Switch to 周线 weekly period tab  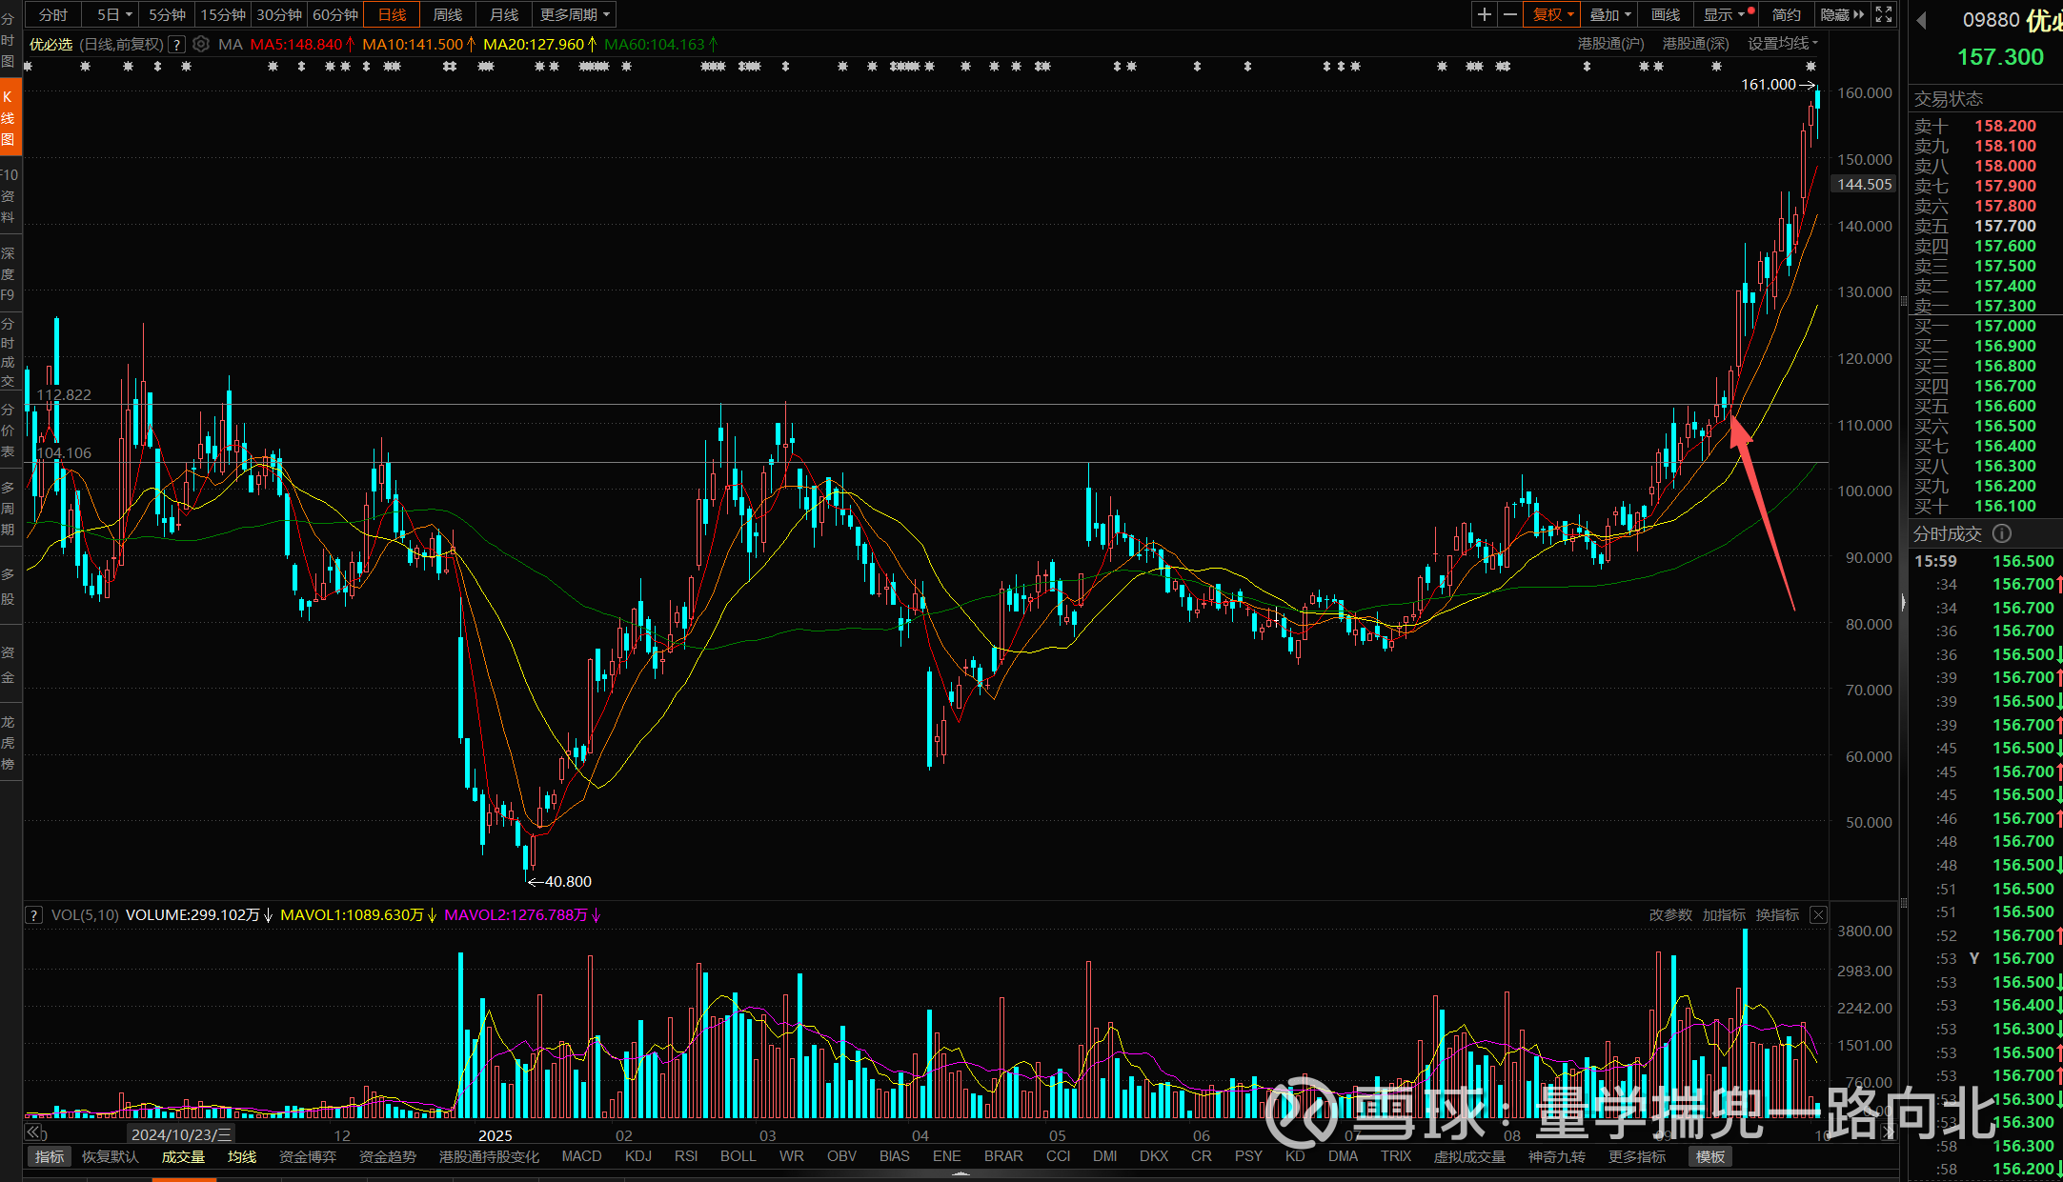coord(447,14)
